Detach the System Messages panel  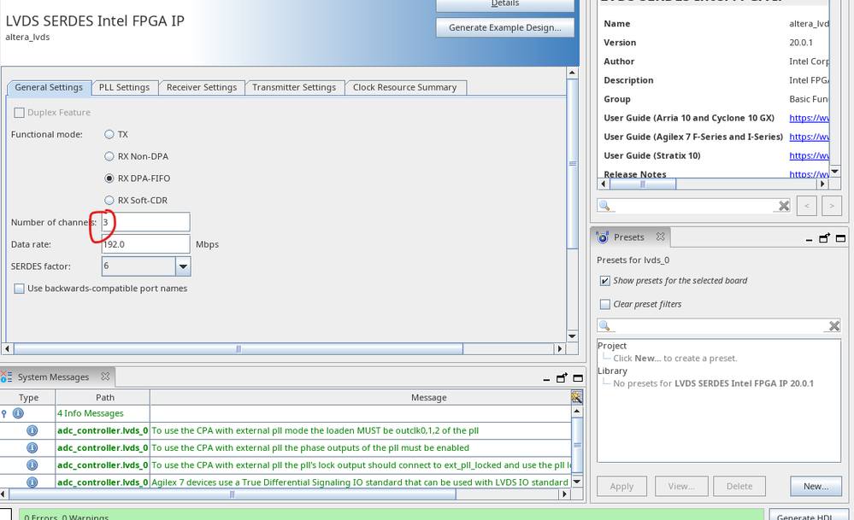[x=562, y=377]
